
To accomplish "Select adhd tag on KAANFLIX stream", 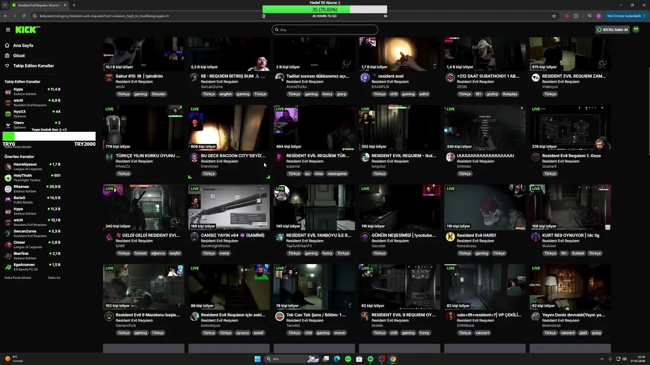I will coord(424,94).
